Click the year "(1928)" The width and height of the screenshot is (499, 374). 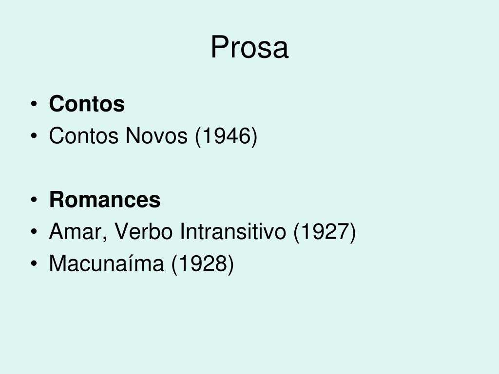[x=202, y=264]
